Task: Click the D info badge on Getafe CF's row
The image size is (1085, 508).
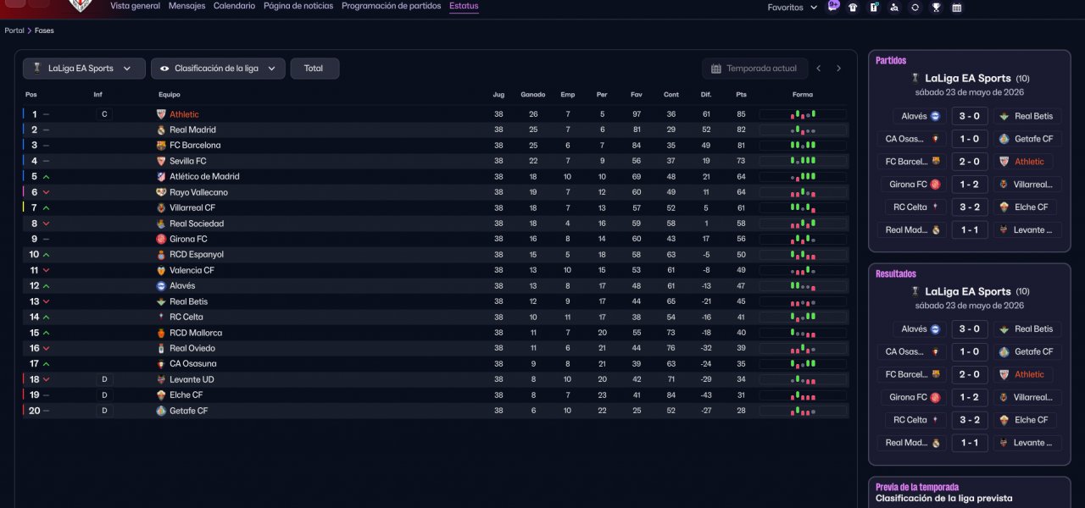Action: [104, 411]
